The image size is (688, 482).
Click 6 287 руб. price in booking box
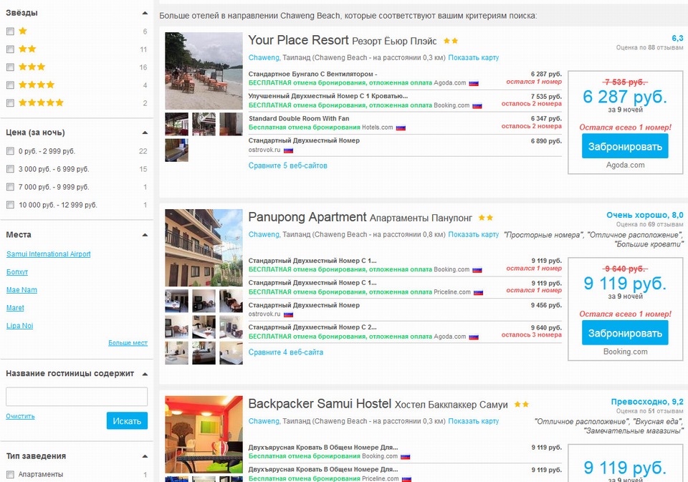click(625, 97)
